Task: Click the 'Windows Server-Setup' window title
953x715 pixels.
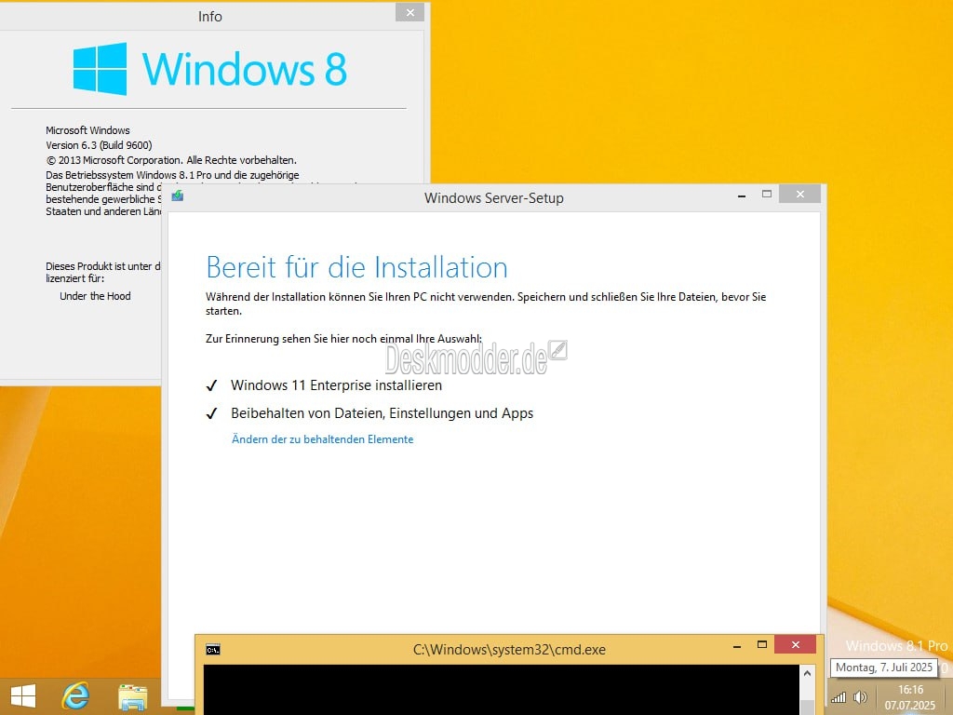Action: [493, 198]
